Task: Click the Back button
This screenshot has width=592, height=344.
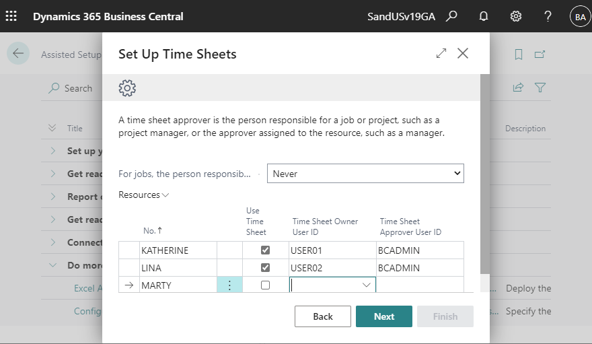Action: [x=323, y=316]
